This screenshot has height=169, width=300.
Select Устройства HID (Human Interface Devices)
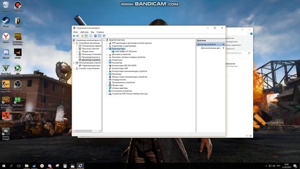point(130,94)
